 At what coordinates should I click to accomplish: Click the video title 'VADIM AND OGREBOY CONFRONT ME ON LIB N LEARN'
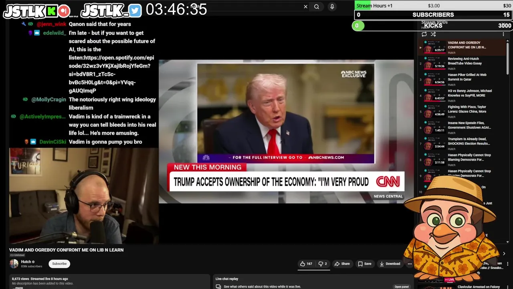[67, 250]
